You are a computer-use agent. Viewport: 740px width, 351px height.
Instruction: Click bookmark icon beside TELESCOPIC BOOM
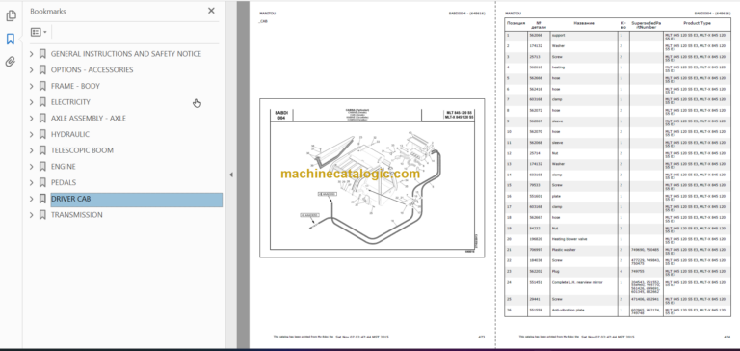coord(42,150)
